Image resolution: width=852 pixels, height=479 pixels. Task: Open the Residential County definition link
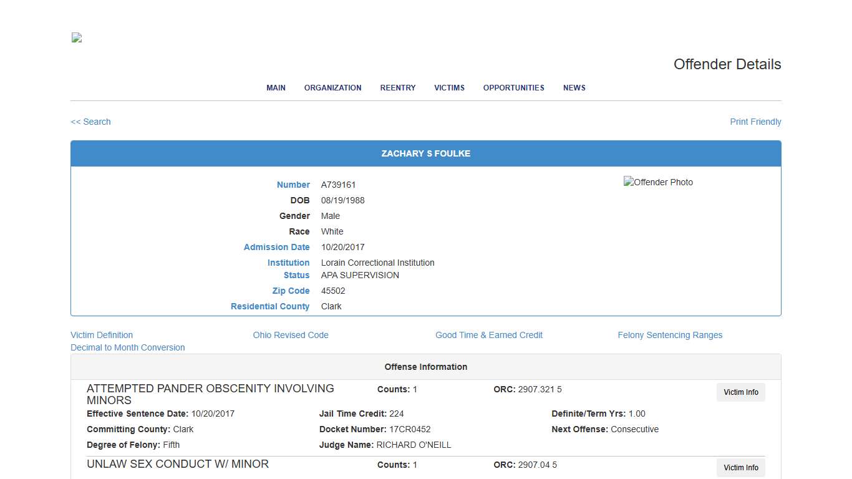click(x=270, y=306)
